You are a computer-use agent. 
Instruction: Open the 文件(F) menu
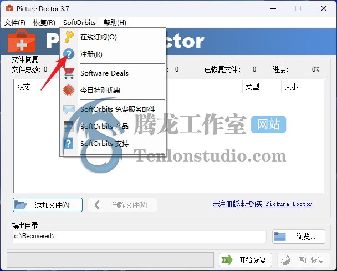click(x=15, y=23)
